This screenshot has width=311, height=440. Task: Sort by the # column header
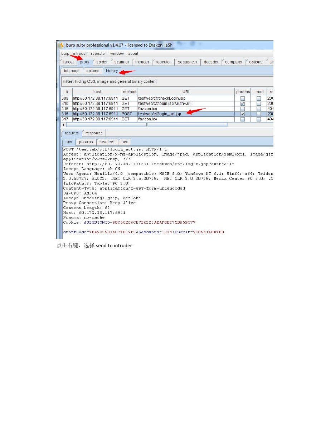[x=67, y=92]
